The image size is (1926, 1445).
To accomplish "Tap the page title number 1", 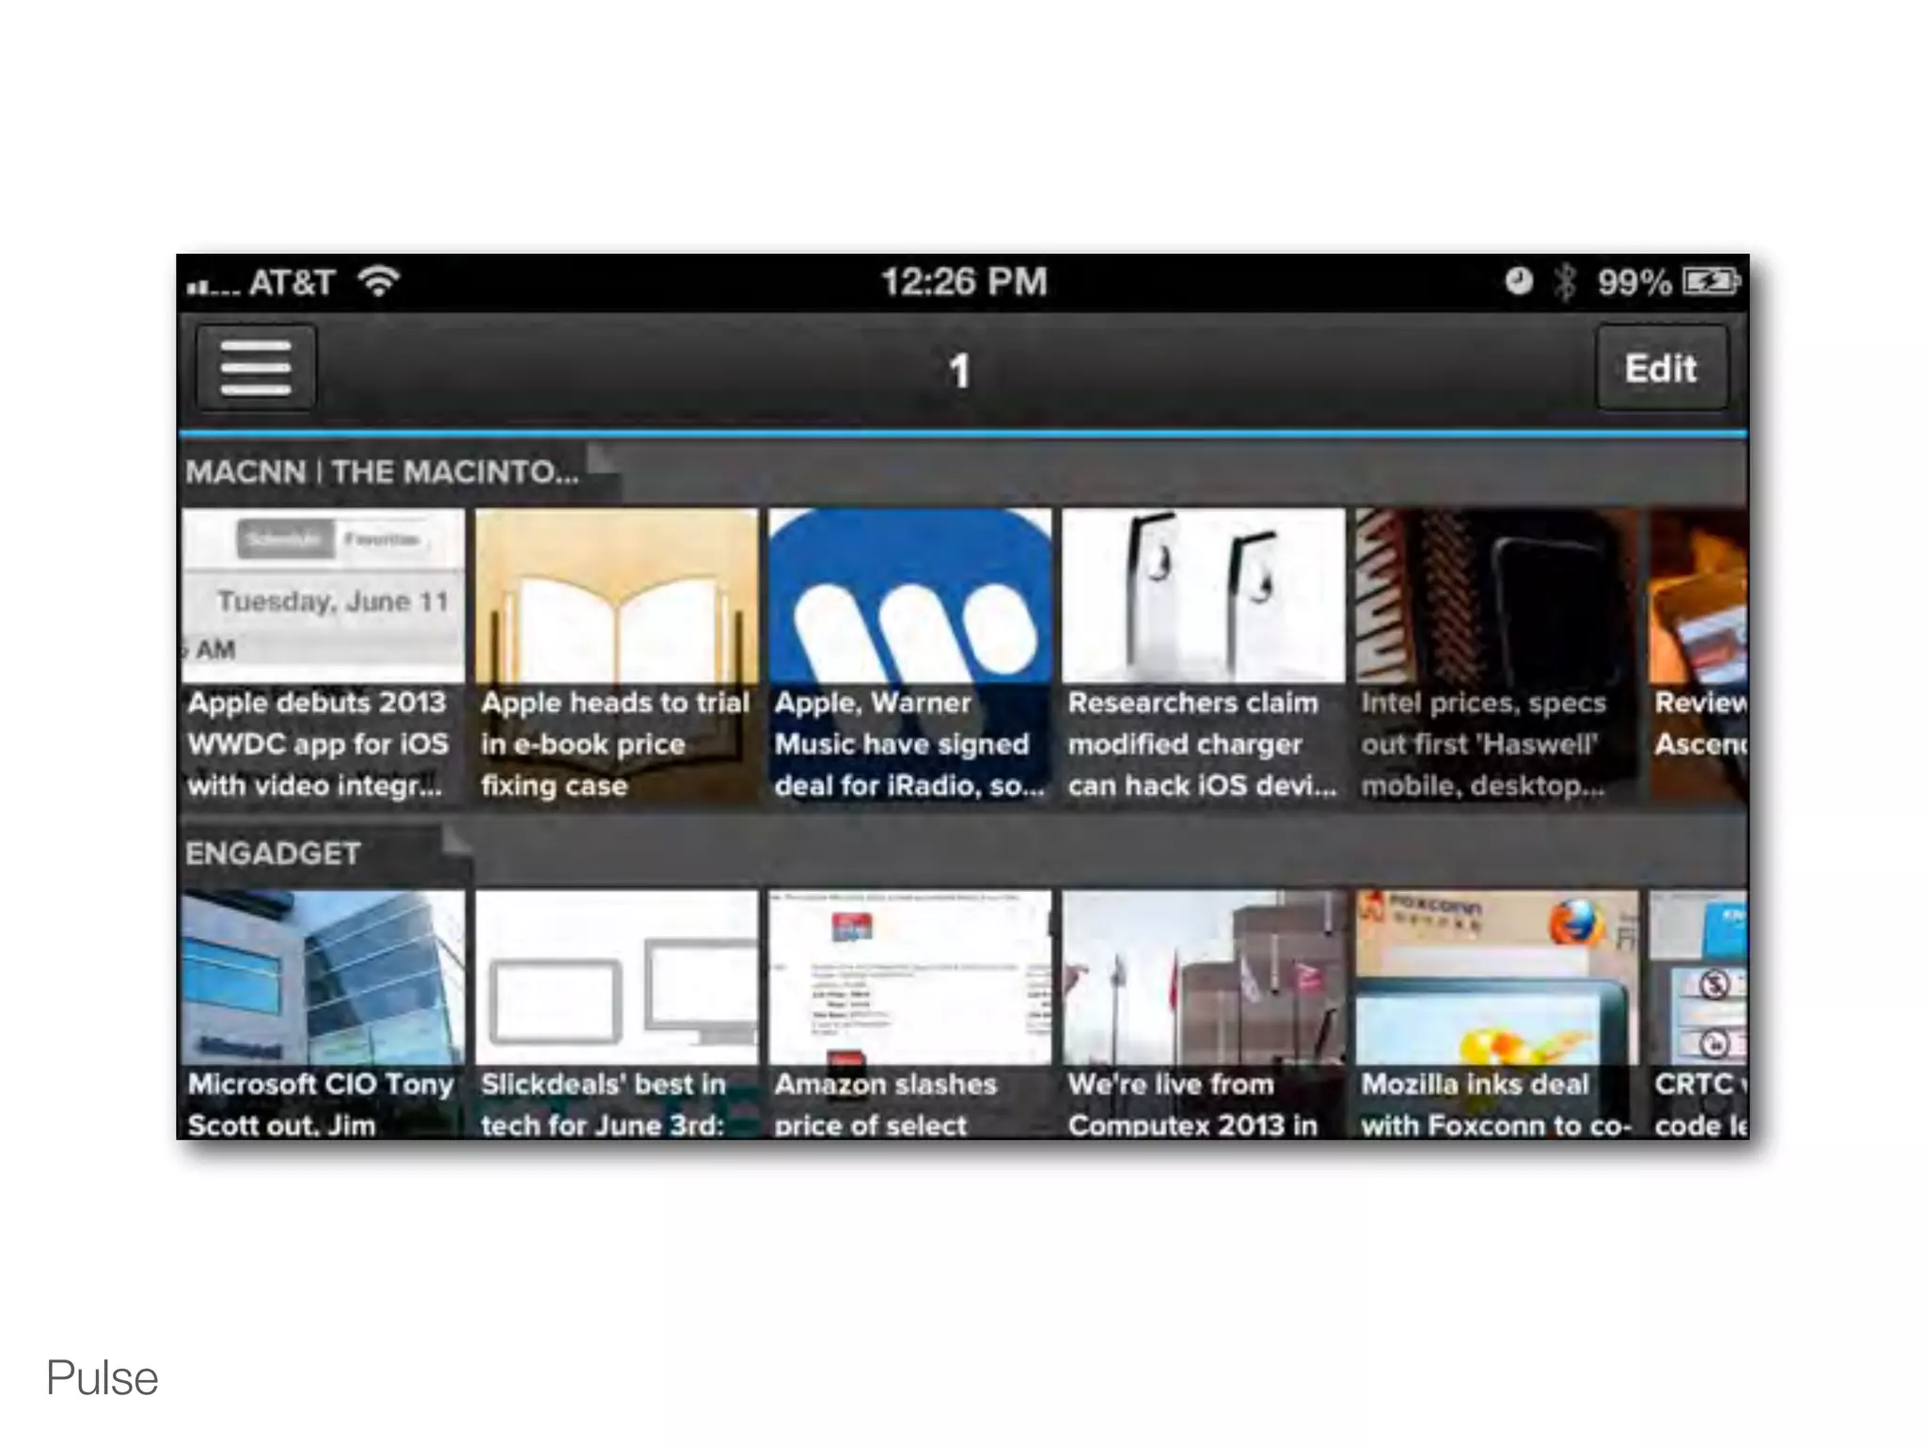I will pyautogui.click(x=959, y=371).
